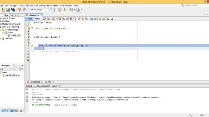The image size is (209, 117).
Task: Expand the main breadcrumb chevron
Action: pos(53,82)
